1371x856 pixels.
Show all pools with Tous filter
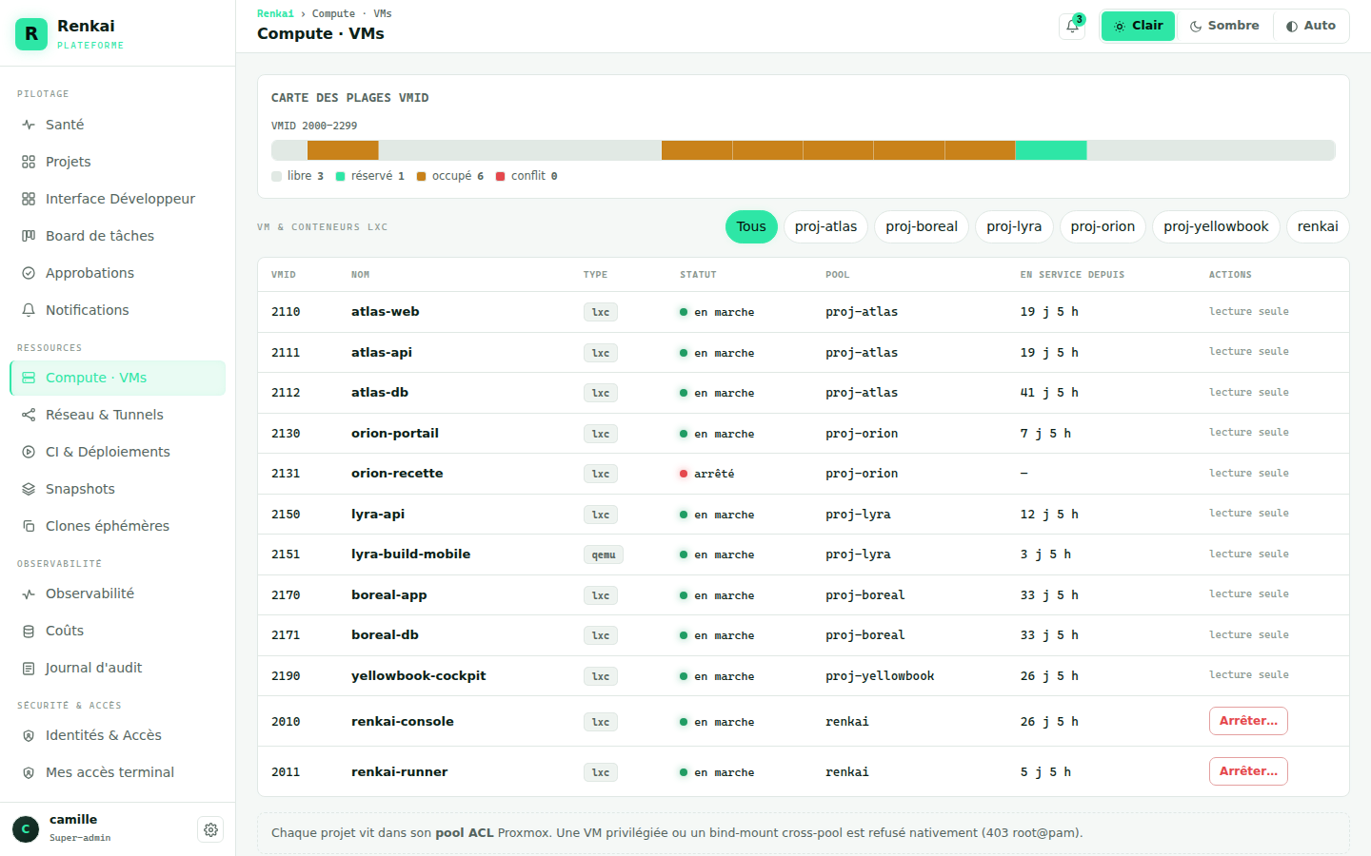click(751, 226)
